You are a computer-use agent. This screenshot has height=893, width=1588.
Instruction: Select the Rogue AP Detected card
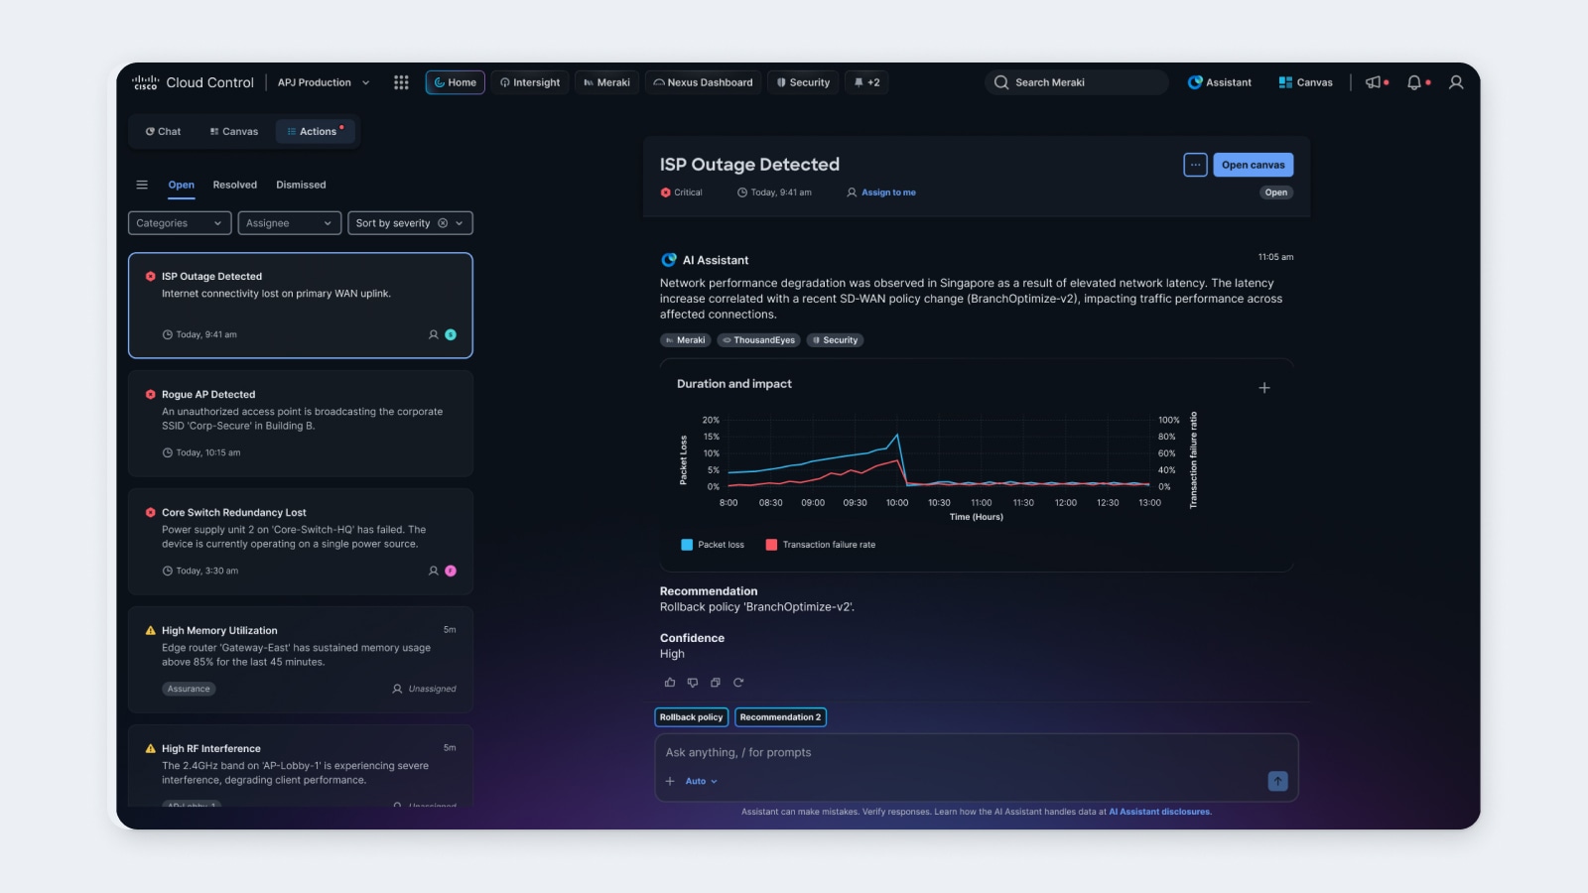301,424
